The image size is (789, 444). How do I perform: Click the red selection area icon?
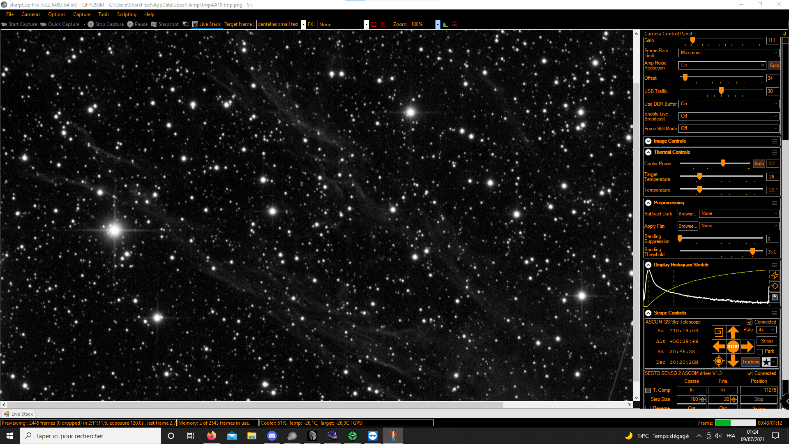pos(374,24)
